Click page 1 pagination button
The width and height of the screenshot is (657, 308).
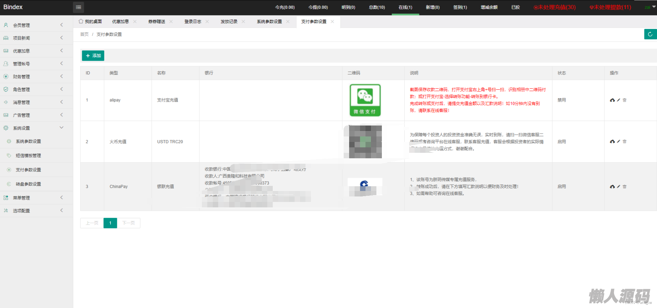pyautogui.click(x=110, y=223)
